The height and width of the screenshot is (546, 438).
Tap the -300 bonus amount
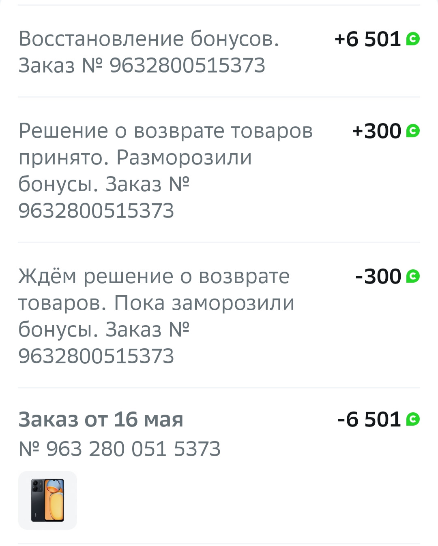coord(378,277)
